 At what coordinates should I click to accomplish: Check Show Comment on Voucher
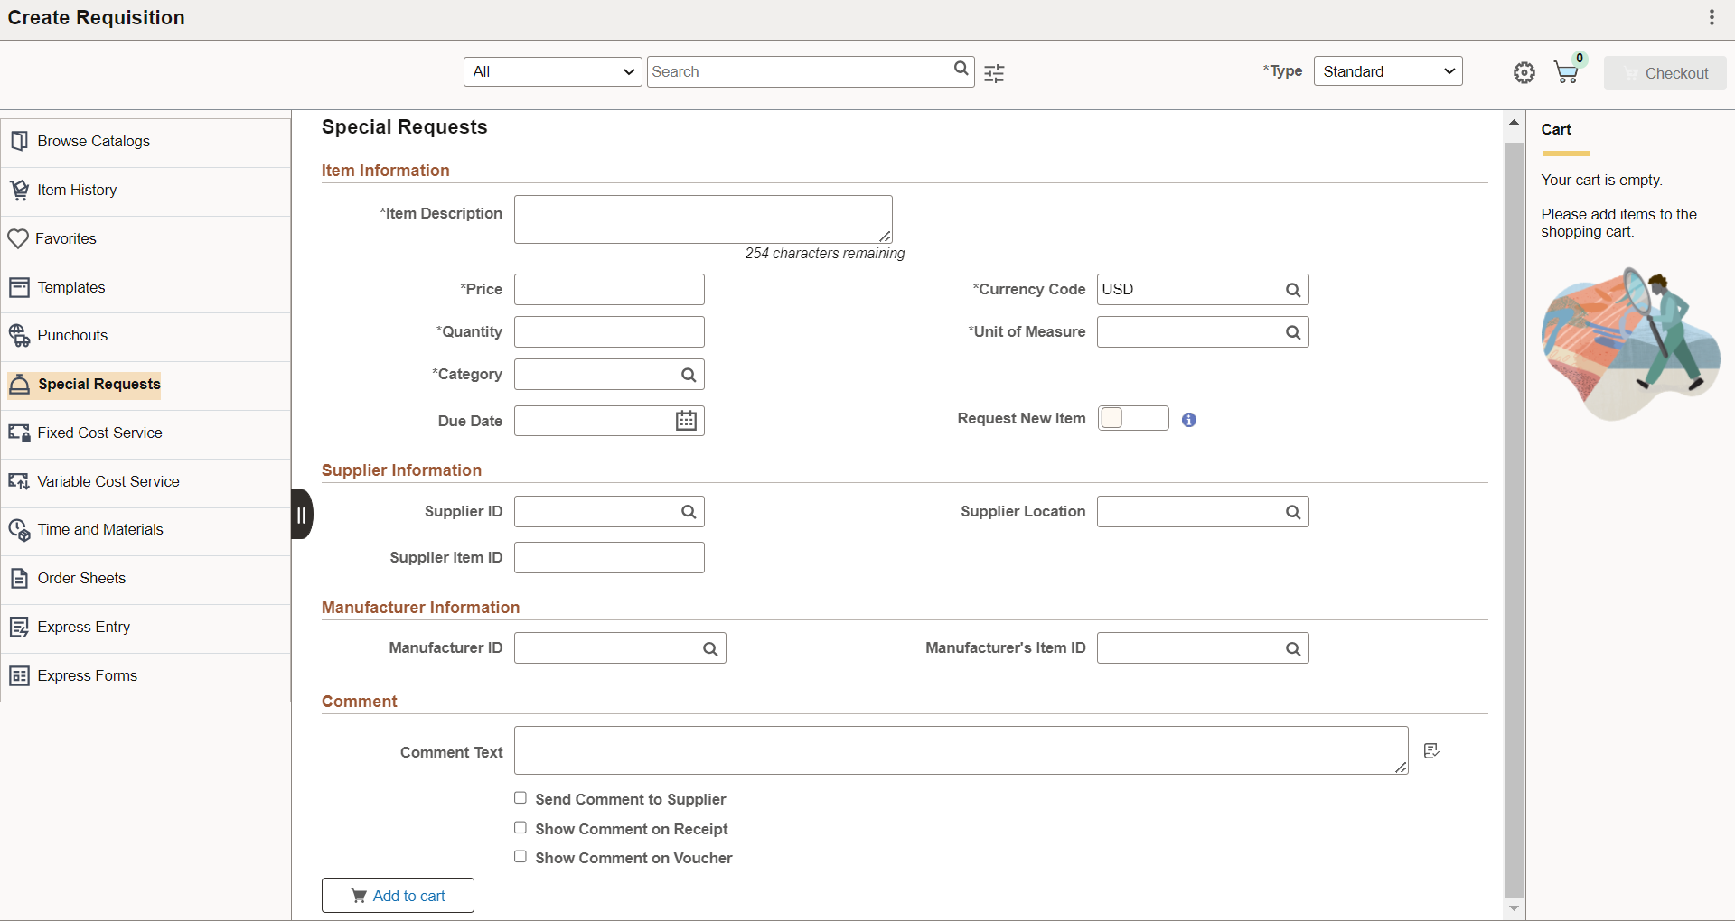click(x=520, y=857)
